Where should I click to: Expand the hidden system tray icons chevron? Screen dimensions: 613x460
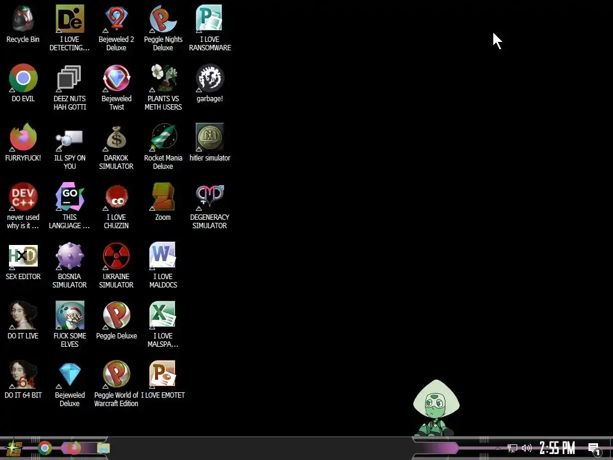[x=497, y=448]
